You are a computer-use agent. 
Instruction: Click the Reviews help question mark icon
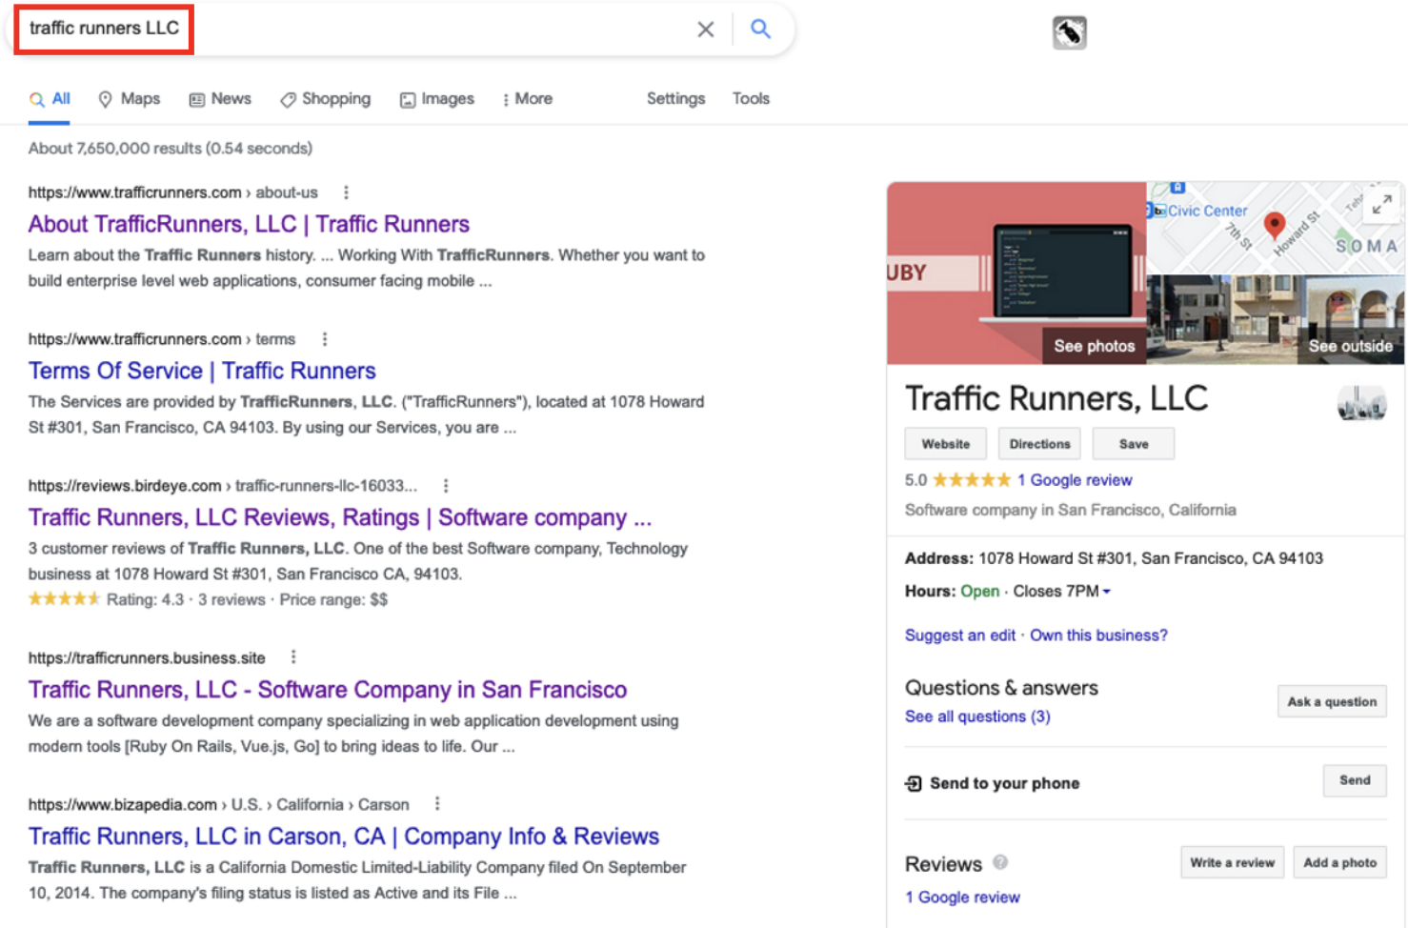point(1000,861)
